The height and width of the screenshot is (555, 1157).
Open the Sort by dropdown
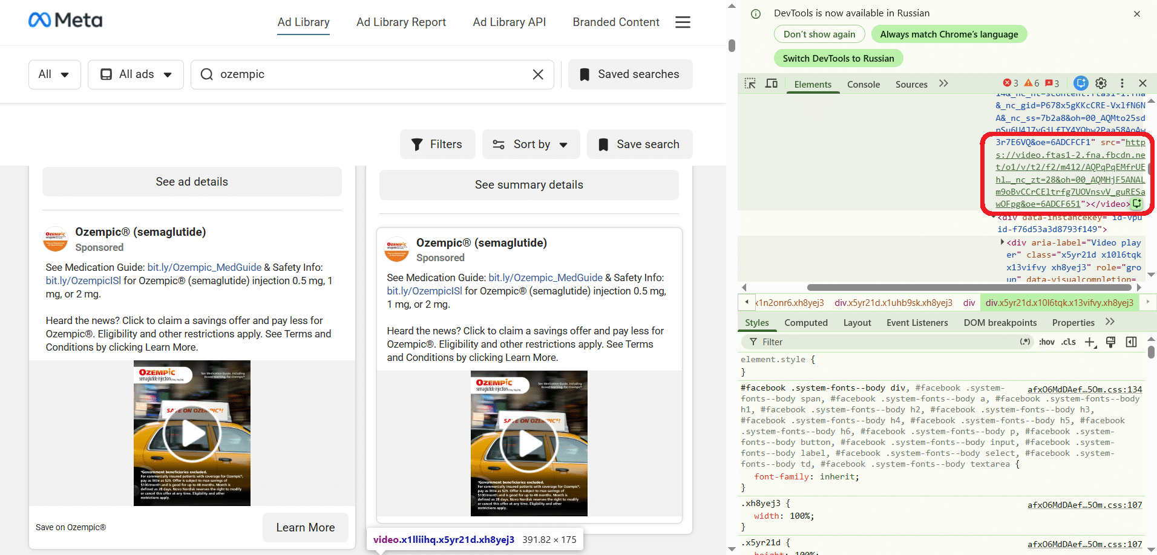coord(531,144)
